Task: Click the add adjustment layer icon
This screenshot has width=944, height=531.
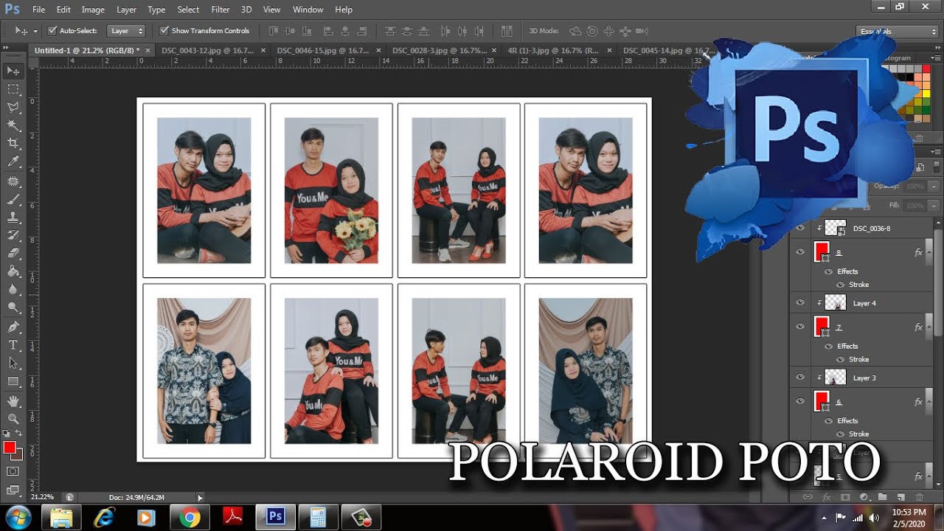Action: point(864,498)
